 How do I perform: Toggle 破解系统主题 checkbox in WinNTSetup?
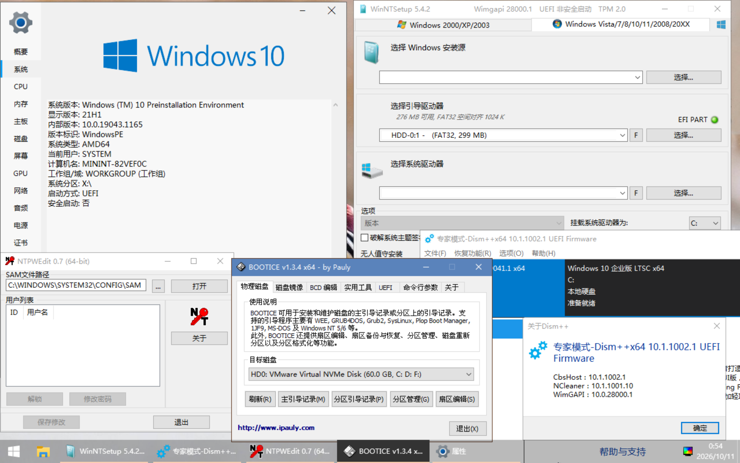(364, 238)
